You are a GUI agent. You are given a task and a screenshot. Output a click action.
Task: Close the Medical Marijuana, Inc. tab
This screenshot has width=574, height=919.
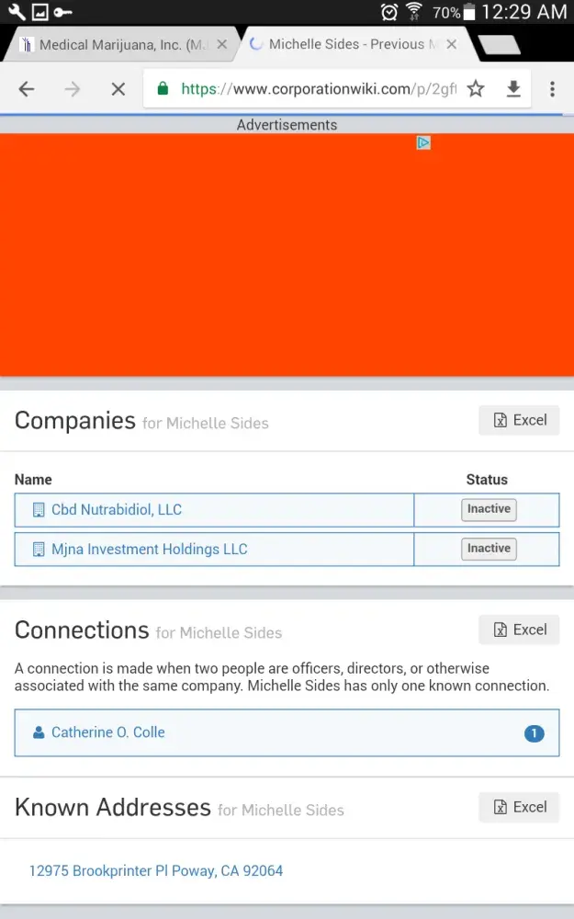221,44
